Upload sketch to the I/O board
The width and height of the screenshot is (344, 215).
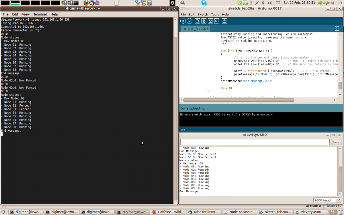[x=217, y=21]
